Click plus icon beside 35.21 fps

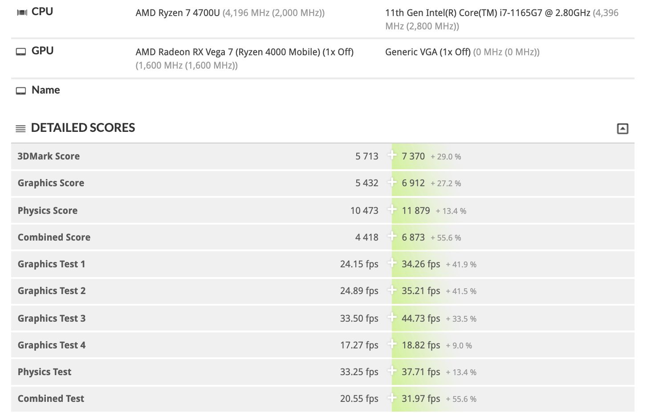[392, 290]
